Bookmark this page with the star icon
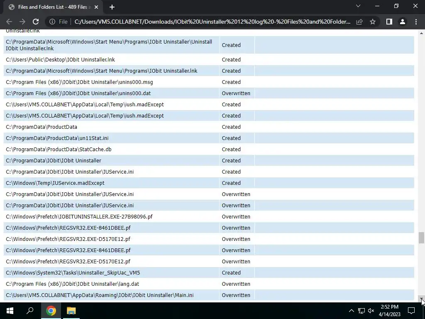This screenshot has height=319, width=425. pyautogui.click(x=373, y=22)
